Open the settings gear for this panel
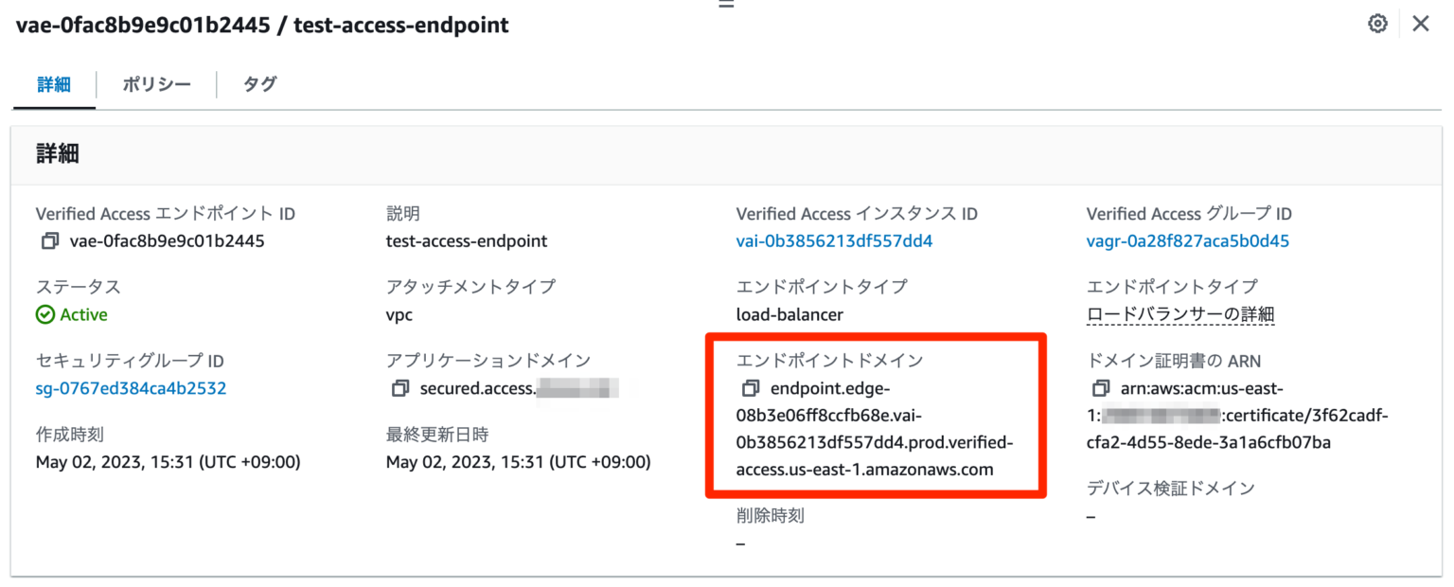 pos(1378,23)
